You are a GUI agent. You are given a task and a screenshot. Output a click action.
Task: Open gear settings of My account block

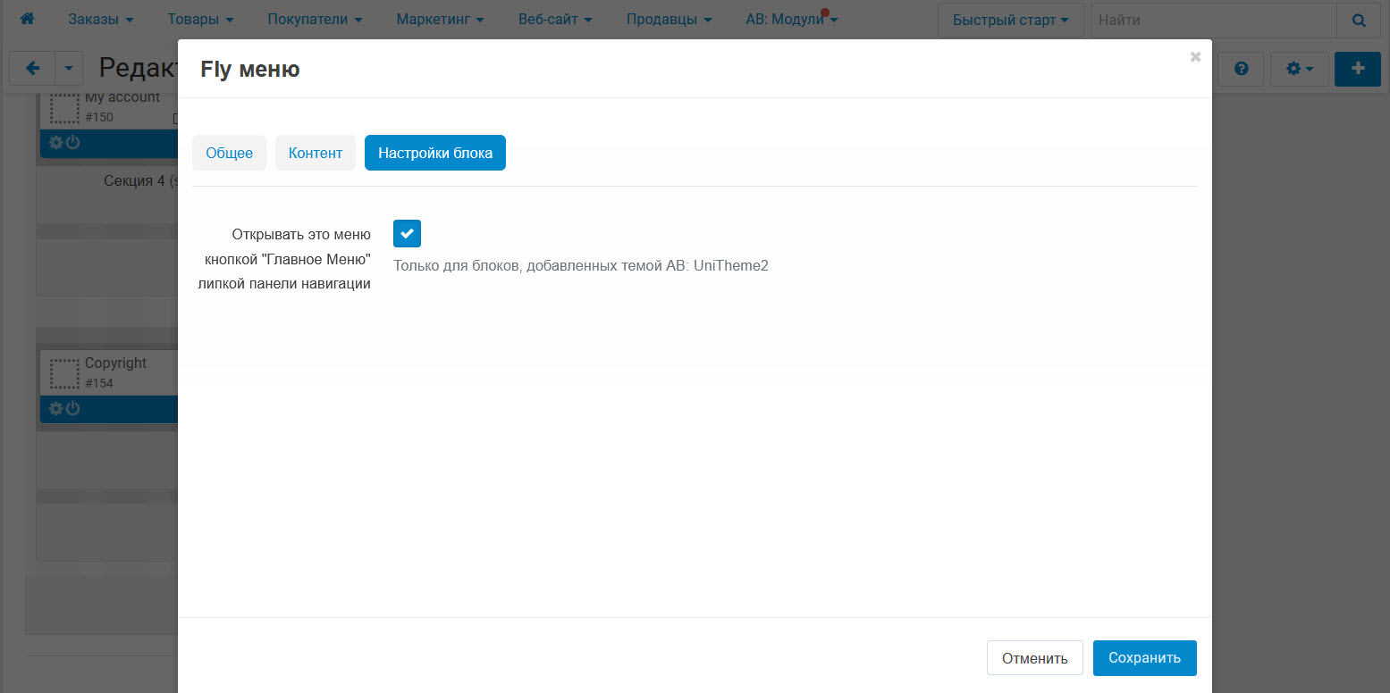tap(55, 142)
